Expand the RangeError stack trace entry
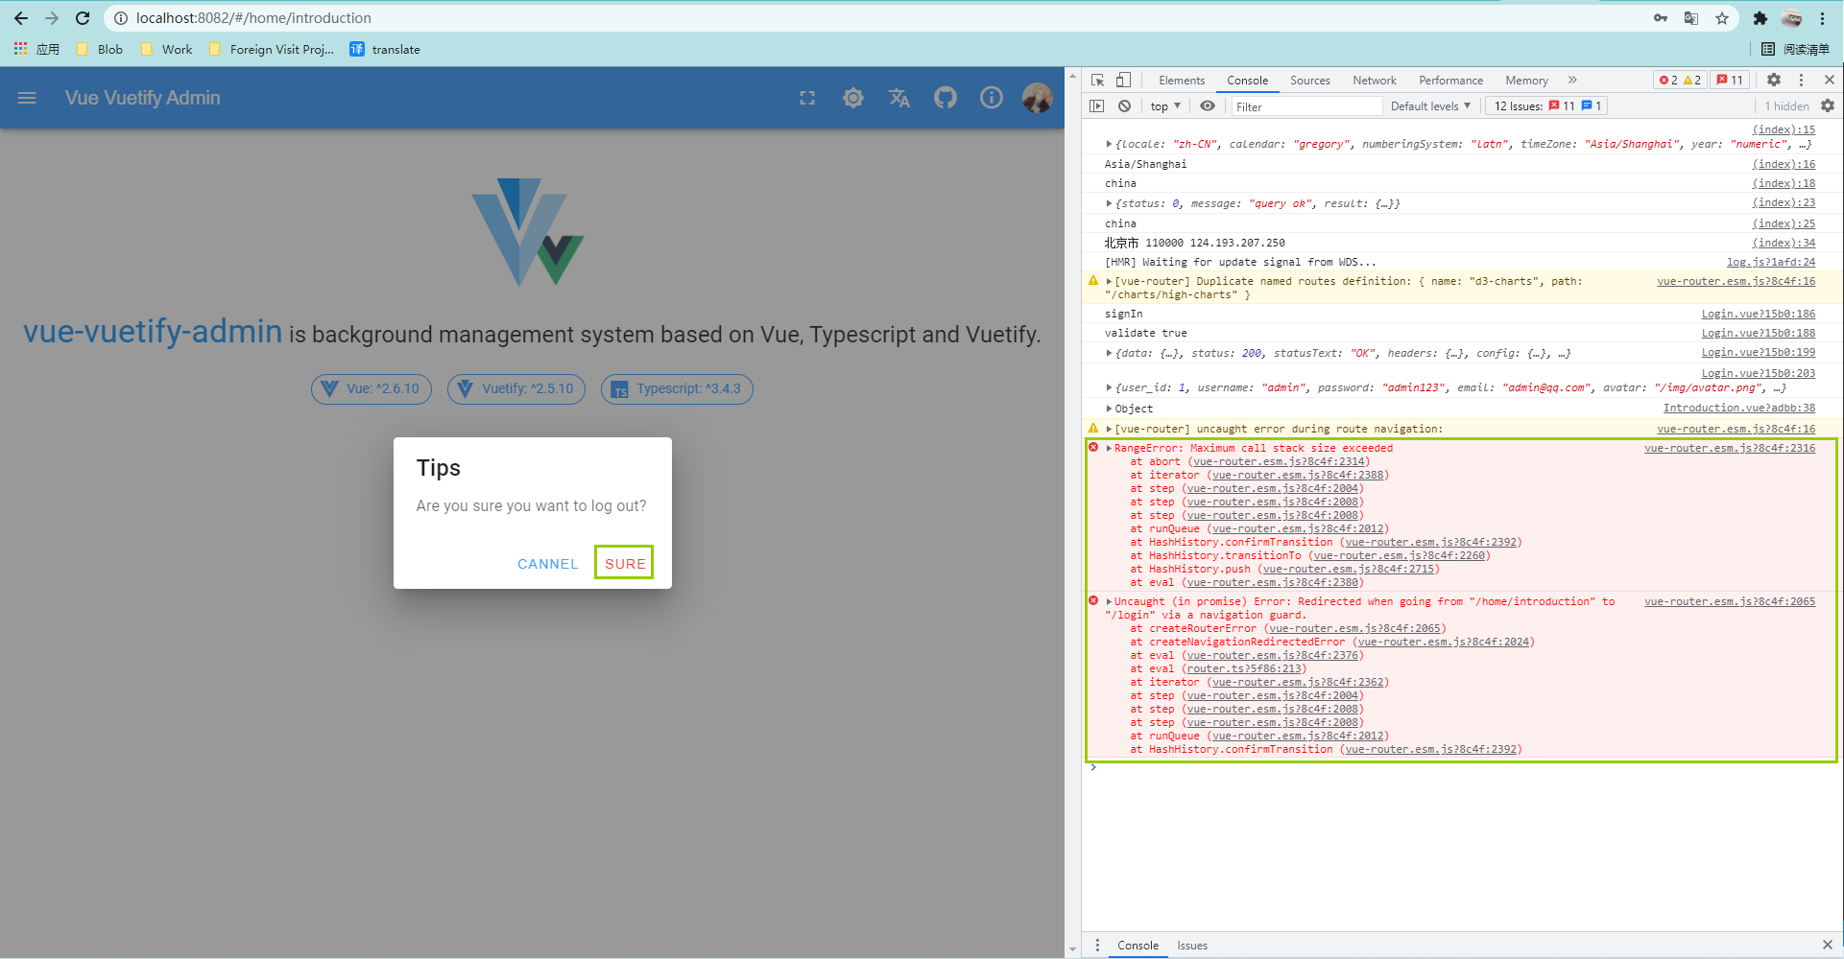This screenshot has width=1844, height=959. [1109, 448]
